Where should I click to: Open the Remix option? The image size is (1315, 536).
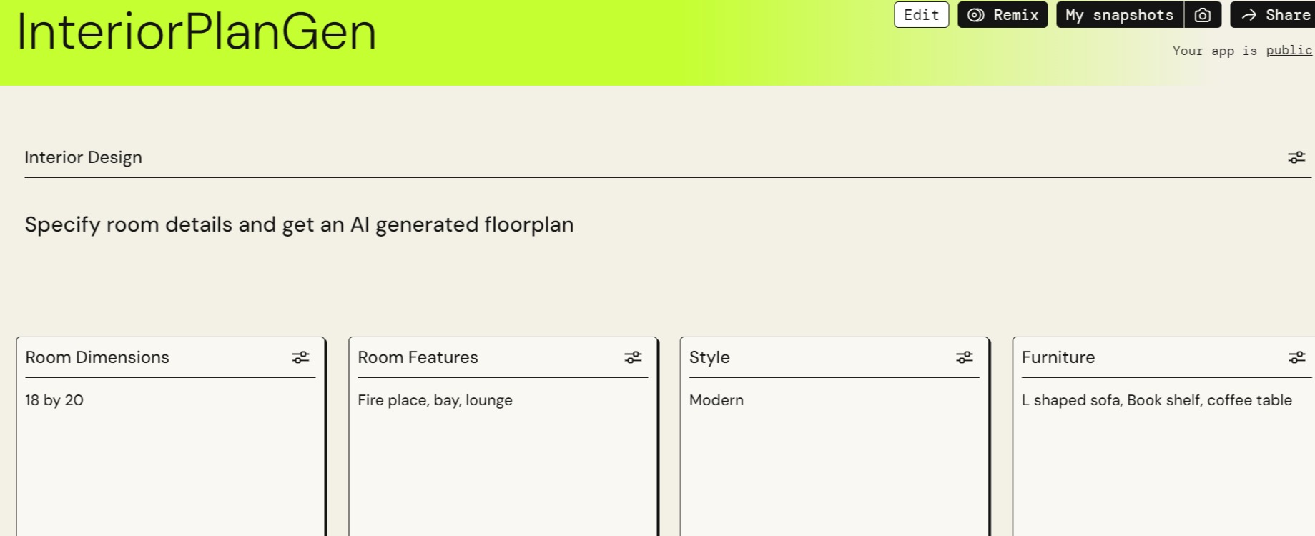pyautogui.click(x=1003, y=15)
